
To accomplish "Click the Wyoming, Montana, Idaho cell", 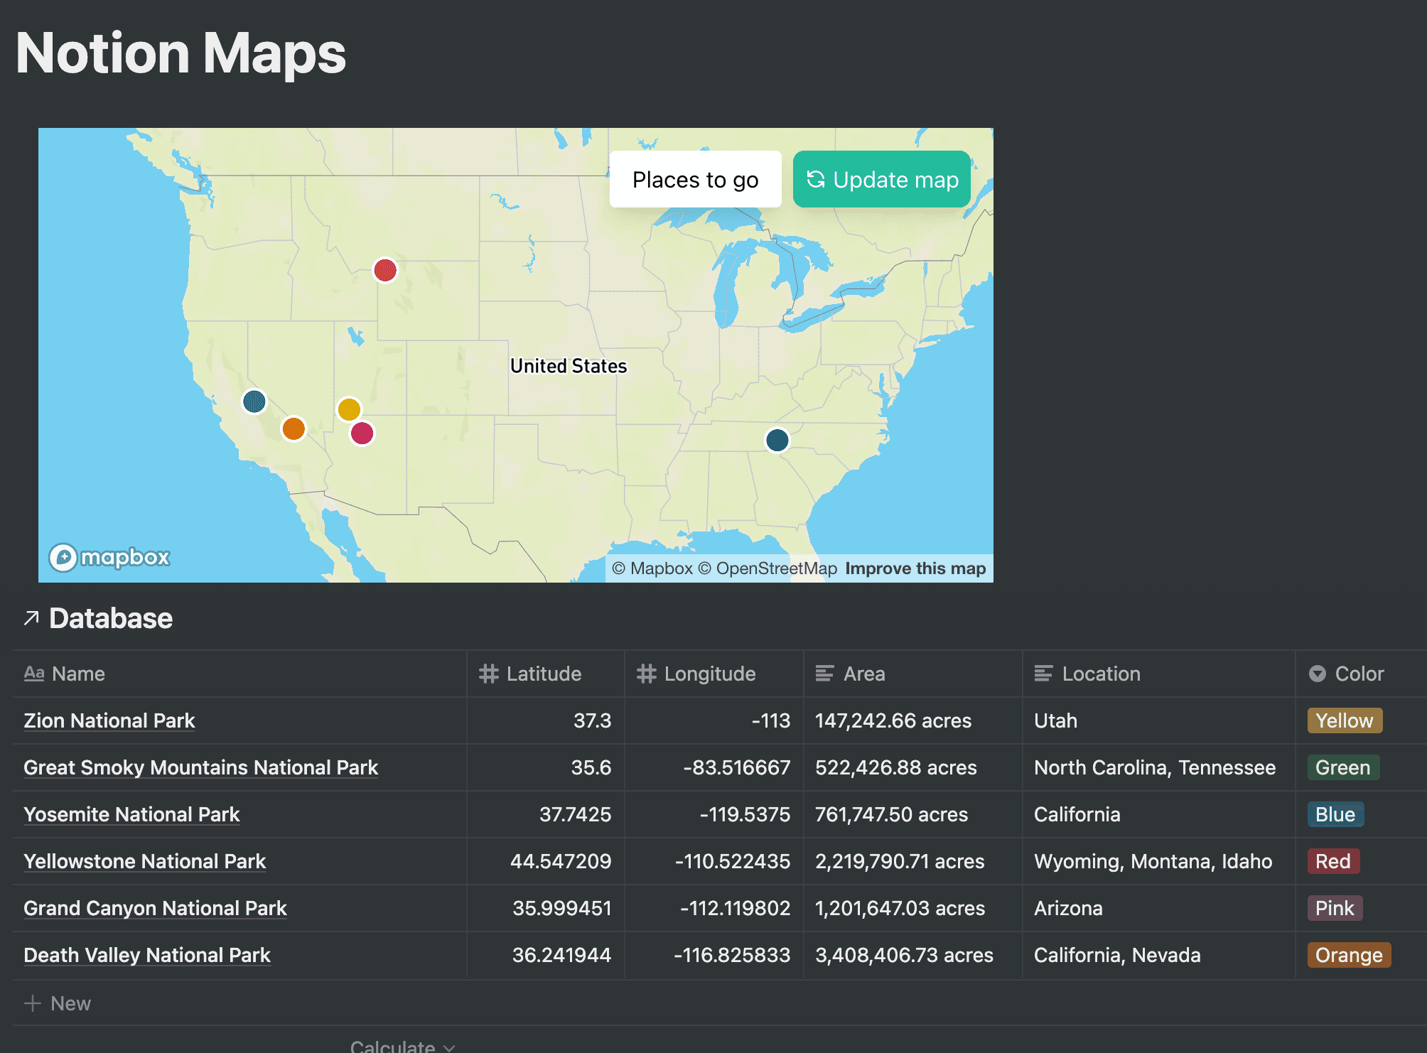I will [x=1159, y=861].
